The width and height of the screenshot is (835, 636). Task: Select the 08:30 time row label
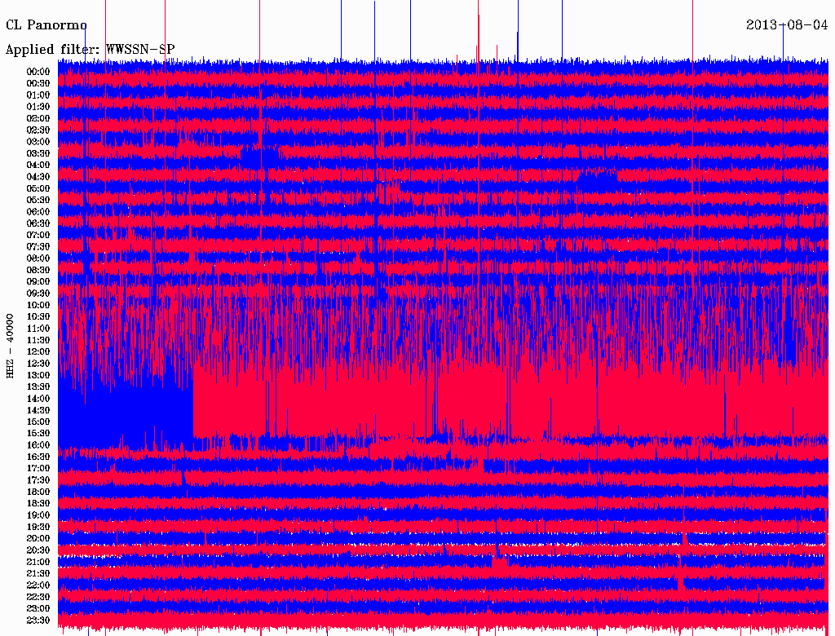(x=38, y=271)
